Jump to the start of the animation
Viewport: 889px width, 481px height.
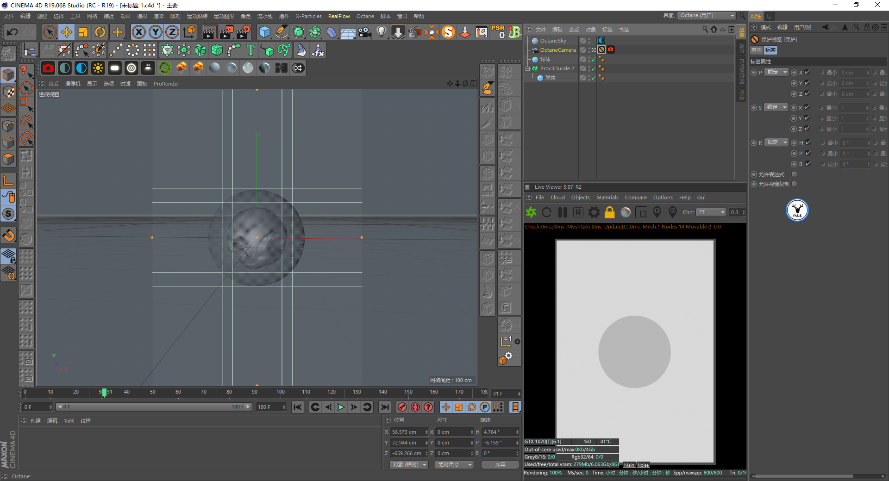click(x=298, y=407)
